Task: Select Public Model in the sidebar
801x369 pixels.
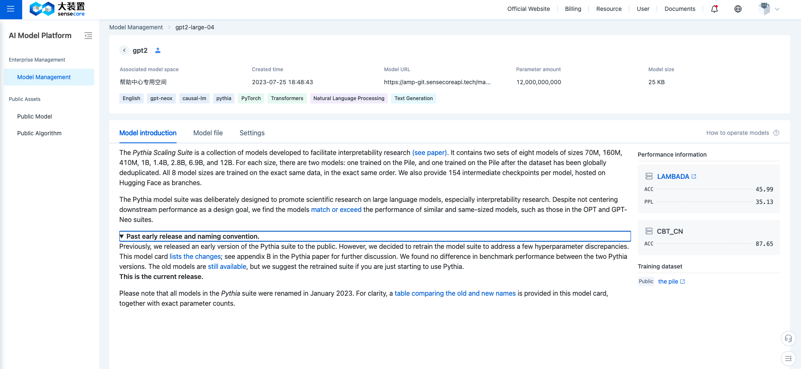Action: [x=35, y=116]
